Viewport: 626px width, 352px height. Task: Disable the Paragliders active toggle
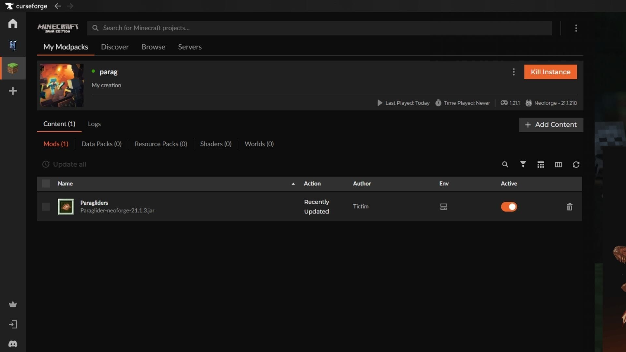509,207
